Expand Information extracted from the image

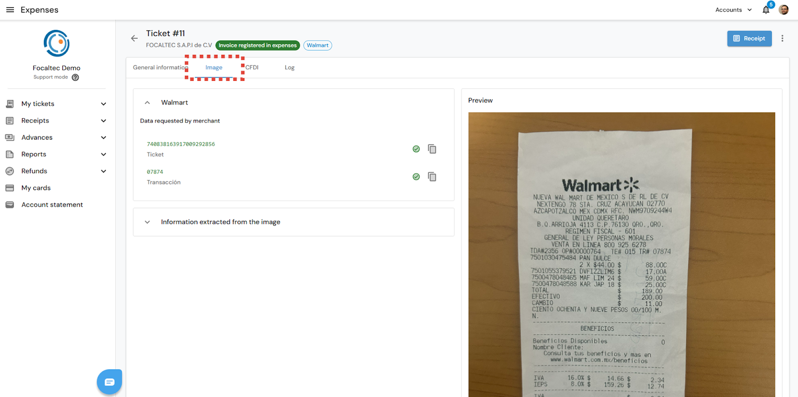coord(147,222)
